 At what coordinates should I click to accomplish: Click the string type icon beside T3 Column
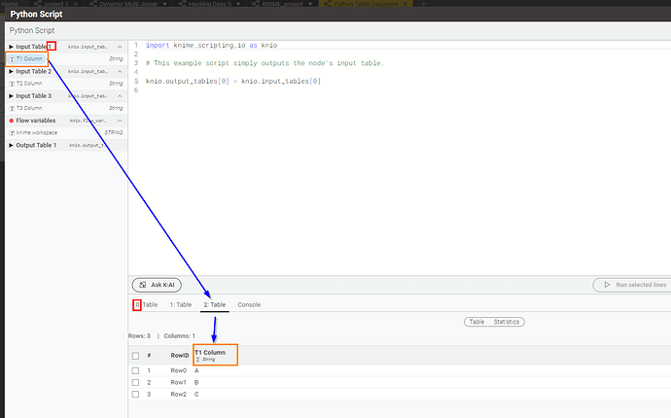coord(11,108)
